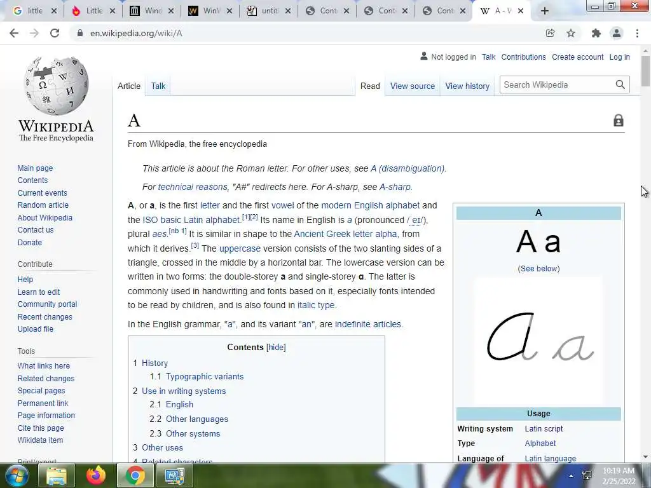Screen dimensions: 651x488
Task: Reload the Wikipedia page
Action: pyautogui.click(x=55, y=33)
